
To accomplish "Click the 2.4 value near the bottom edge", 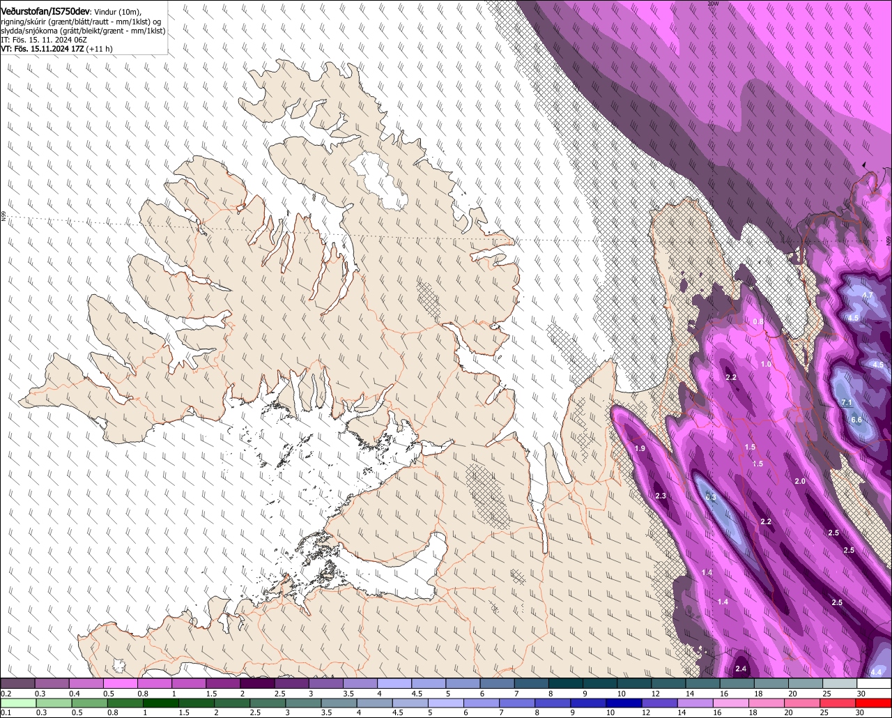I will tap(741, 669).
